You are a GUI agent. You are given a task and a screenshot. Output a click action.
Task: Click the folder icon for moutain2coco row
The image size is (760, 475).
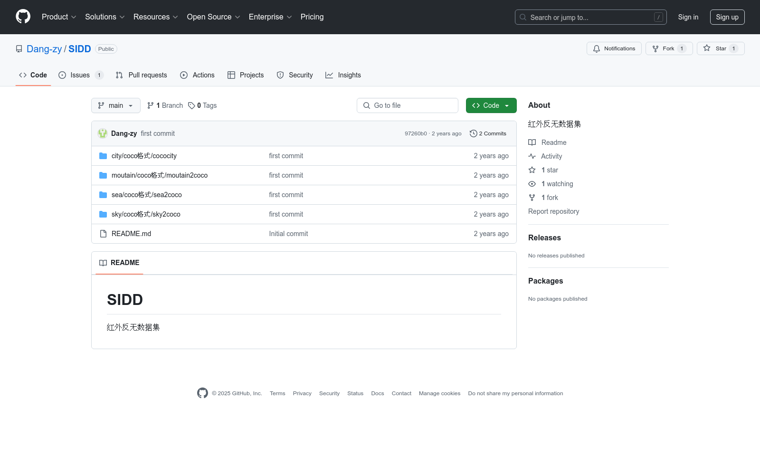pos(103,175)
